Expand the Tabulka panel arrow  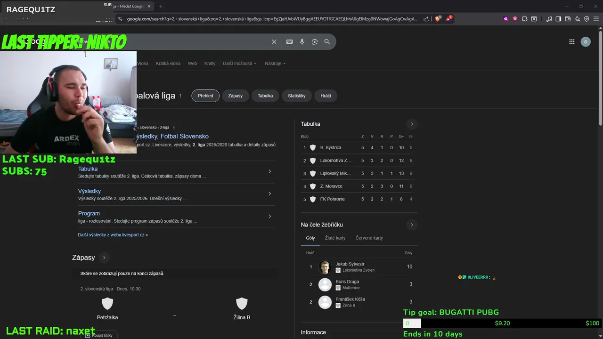[x=412, y=124]
